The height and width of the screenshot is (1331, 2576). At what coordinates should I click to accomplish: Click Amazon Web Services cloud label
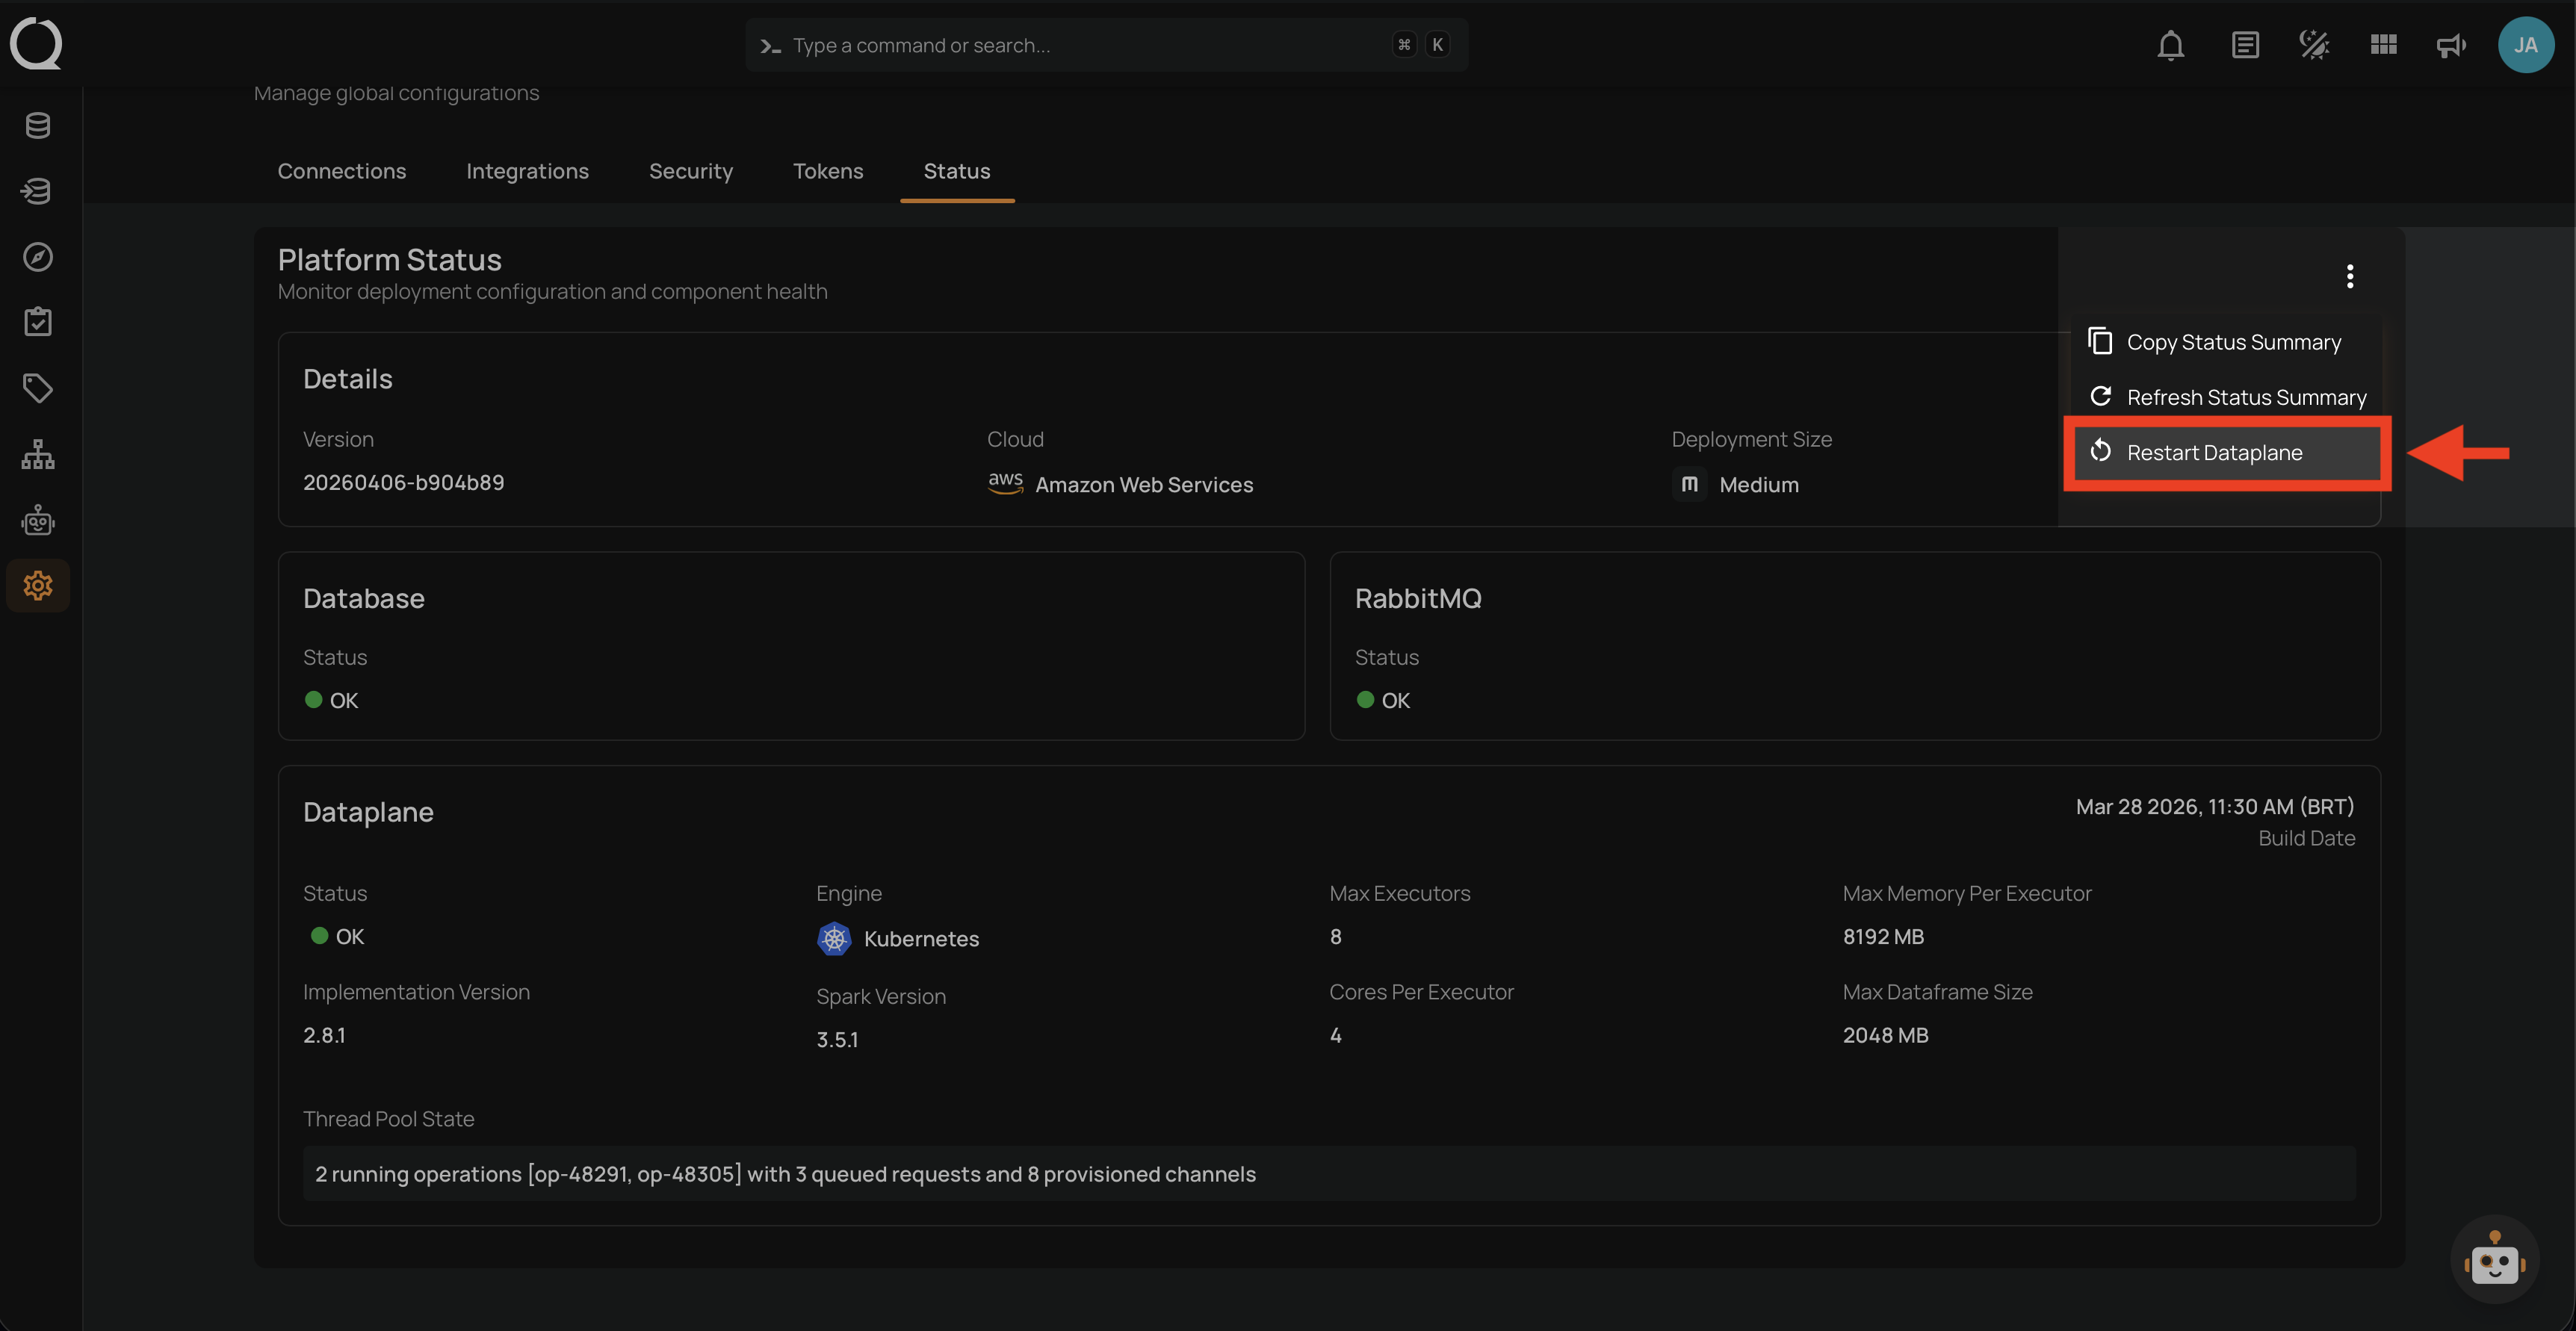pos(1144,485)
